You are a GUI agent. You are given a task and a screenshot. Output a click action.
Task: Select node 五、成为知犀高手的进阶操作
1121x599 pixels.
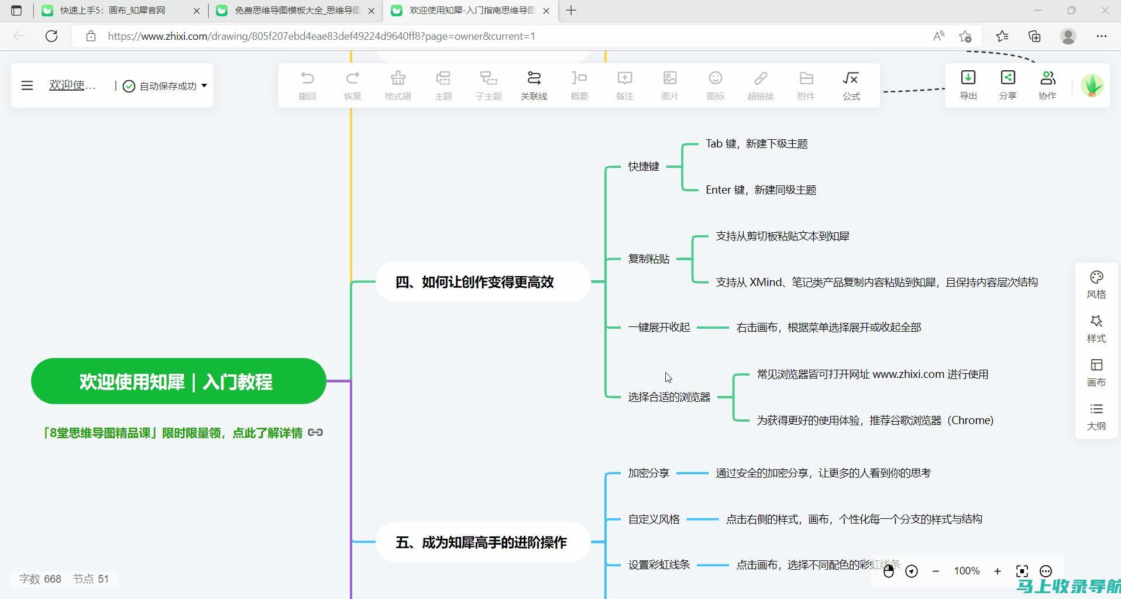[x=483, y=542]
